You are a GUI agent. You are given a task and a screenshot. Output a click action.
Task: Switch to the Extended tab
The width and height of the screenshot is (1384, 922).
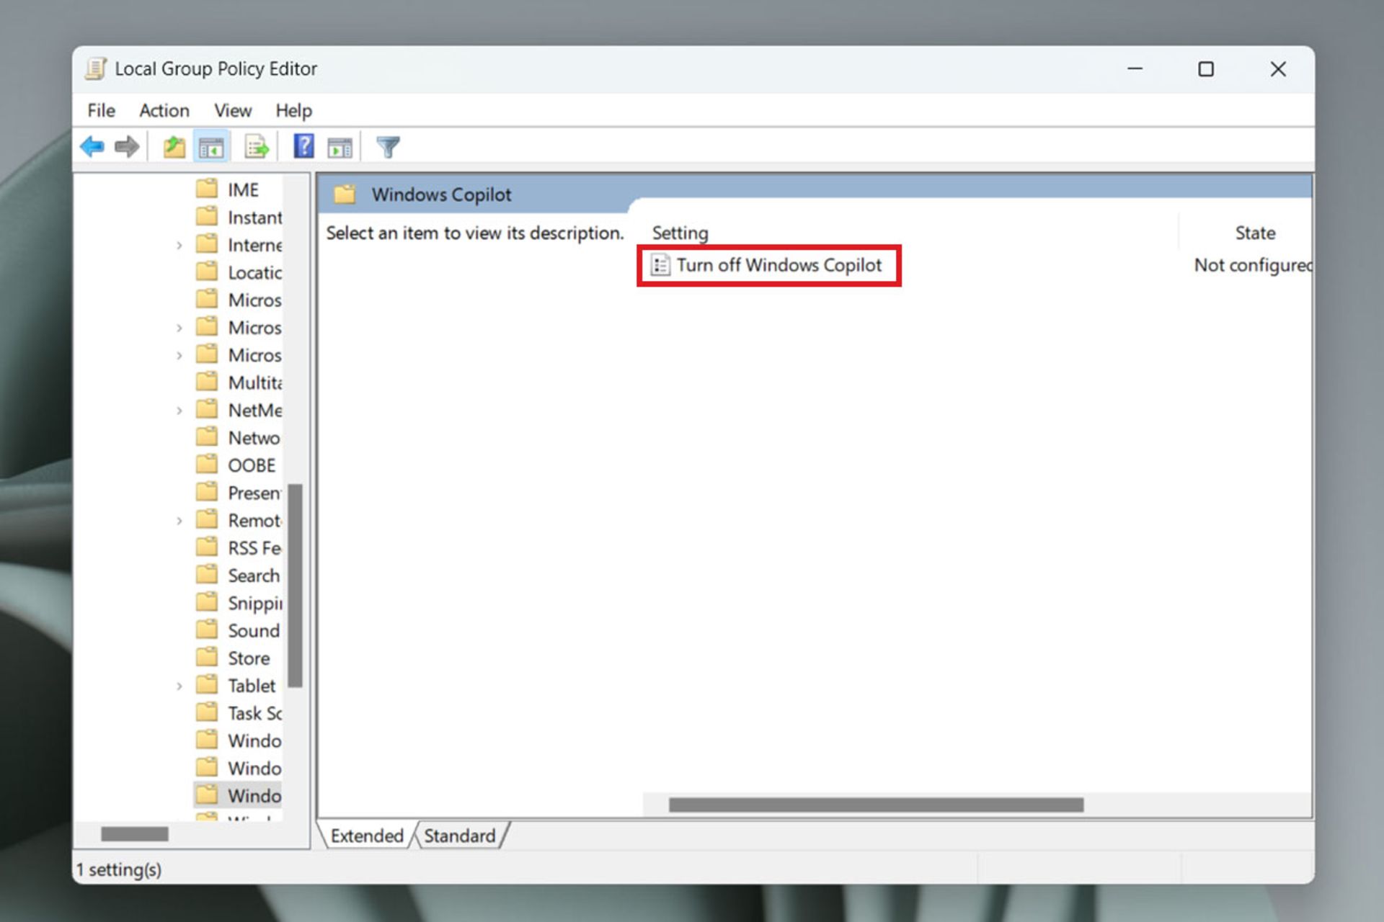367,836
